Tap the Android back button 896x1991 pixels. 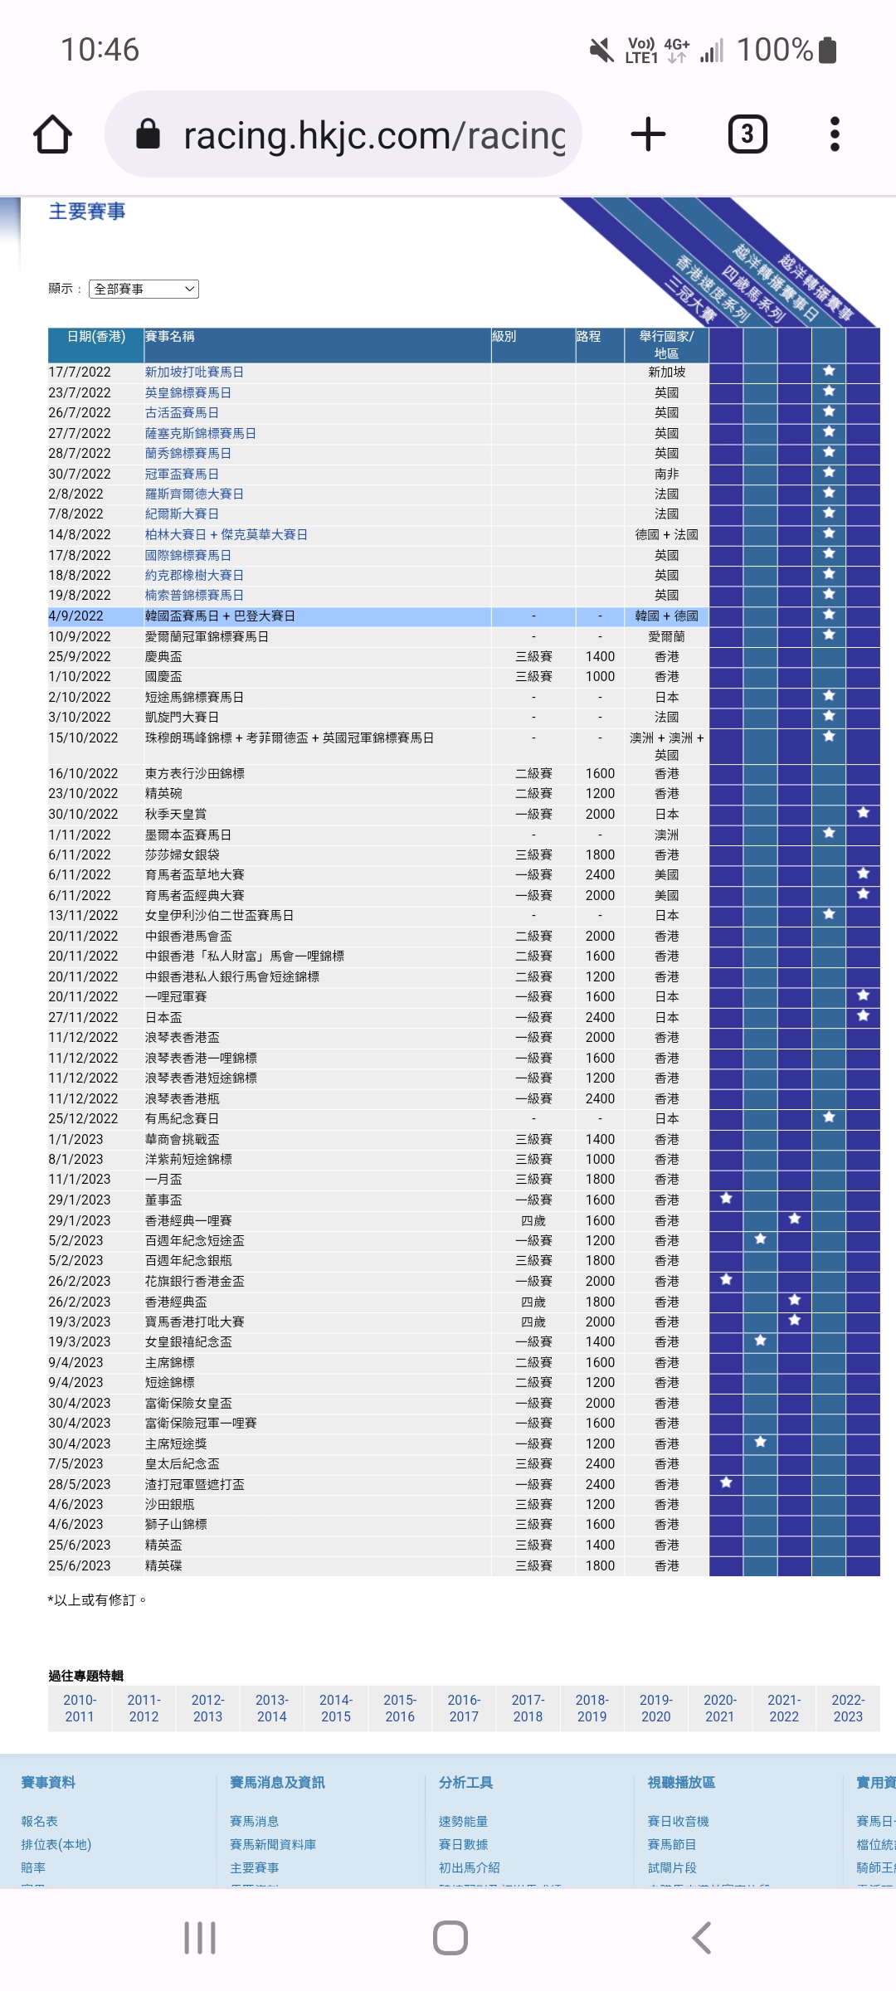702,1938
